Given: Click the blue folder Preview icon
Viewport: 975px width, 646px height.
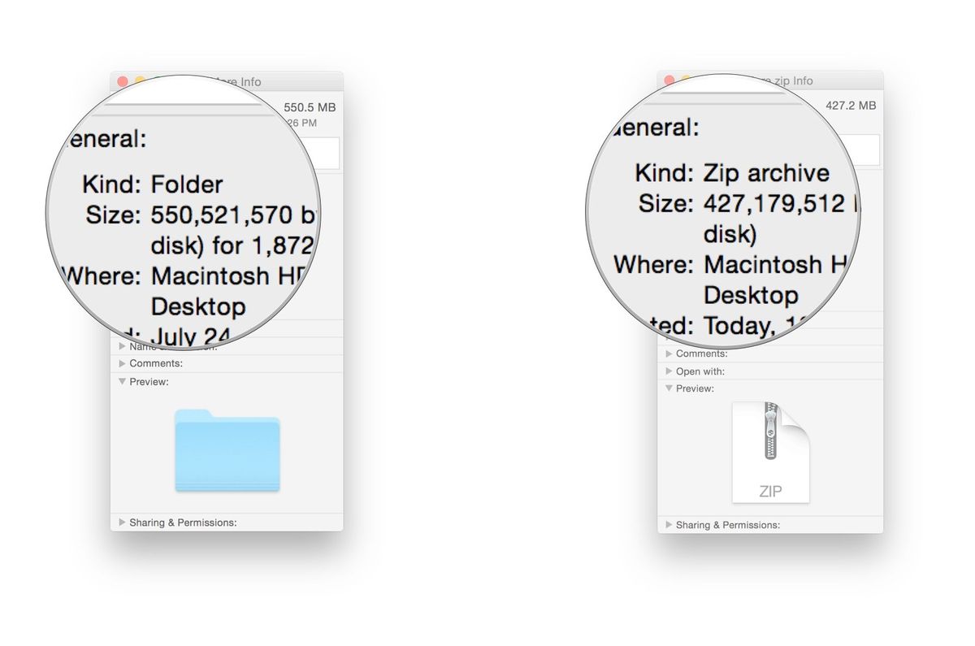Looking at the screenshot, I should [x=227, y=451].
